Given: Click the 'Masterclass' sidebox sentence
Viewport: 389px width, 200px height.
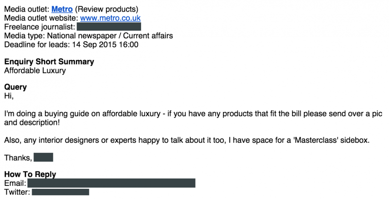Looking at the screenshot, I should (x=187, y=140).
